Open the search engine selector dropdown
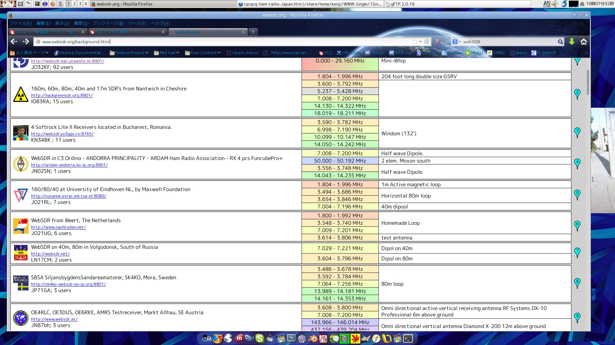The height and width of the screenshot is (345, 615). (x=457, y=42)
